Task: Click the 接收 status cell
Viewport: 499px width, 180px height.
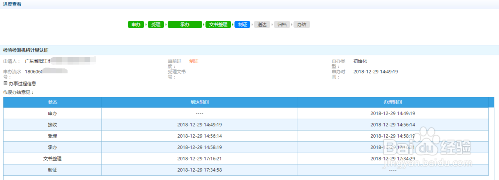Action: [53, 125]
